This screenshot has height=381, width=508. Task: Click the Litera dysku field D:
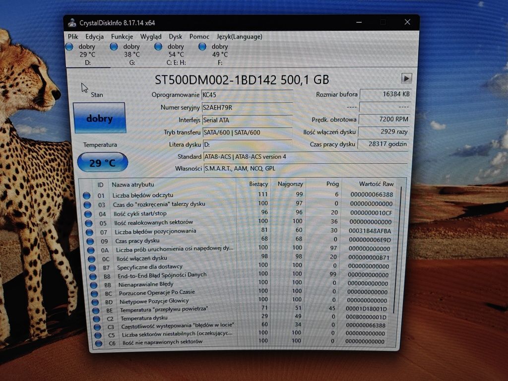[248, 144]
